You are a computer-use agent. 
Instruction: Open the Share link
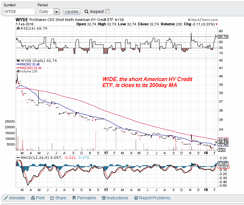[61, 198]
